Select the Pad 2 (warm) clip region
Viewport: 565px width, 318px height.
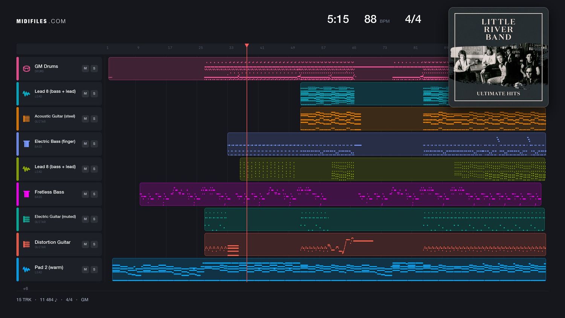[x=329, y=269]
